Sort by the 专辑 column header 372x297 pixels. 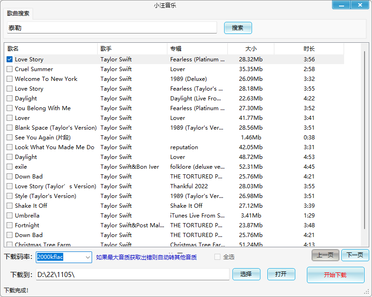pos(197,49)
